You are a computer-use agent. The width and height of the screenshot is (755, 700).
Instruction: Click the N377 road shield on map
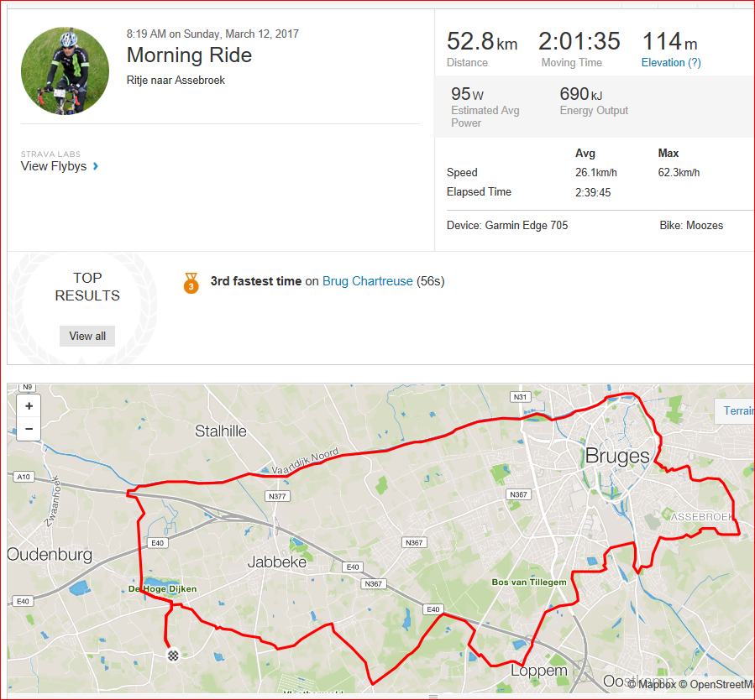click(276, 497)
